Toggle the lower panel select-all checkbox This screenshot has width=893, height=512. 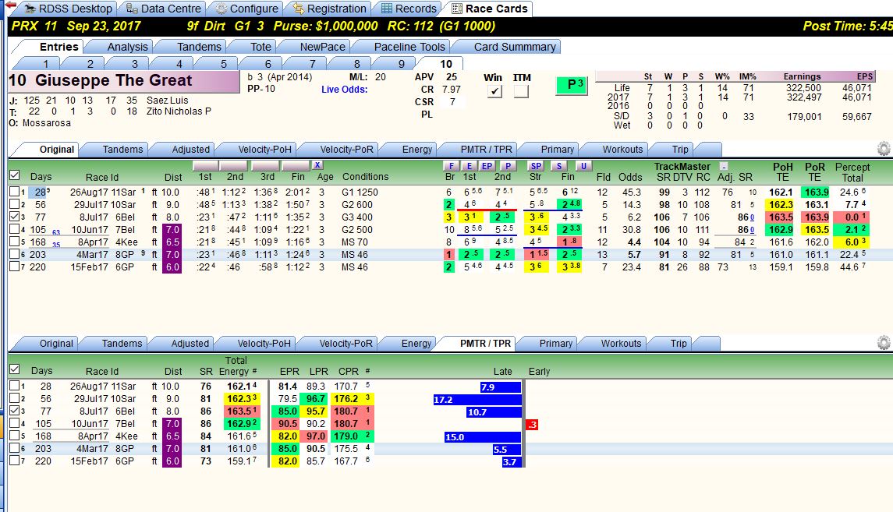pyautogui.click(x=15, y=369)
